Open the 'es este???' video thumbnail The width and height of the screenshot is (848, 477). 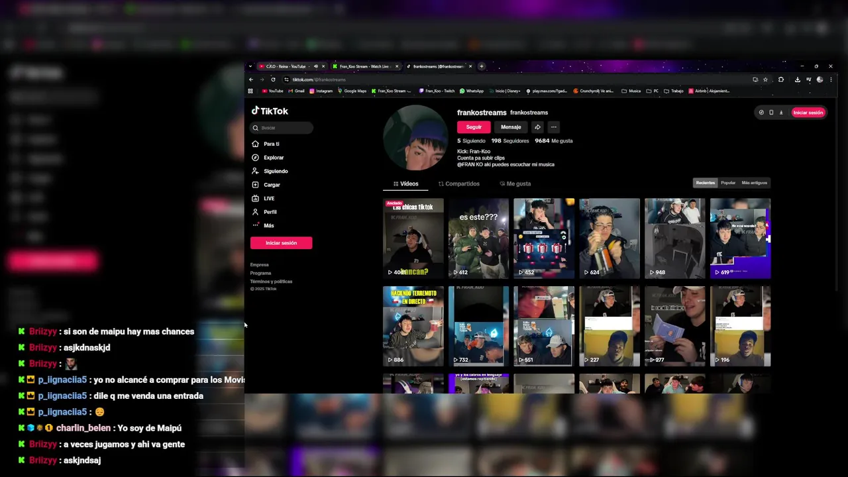click(478, 238)
